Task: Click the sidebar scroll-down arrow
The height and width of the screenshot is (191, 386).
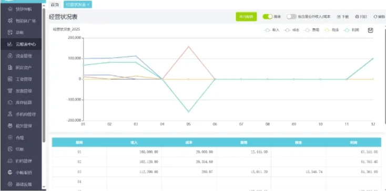Action: pyautogui.click(x=44, y=187)
